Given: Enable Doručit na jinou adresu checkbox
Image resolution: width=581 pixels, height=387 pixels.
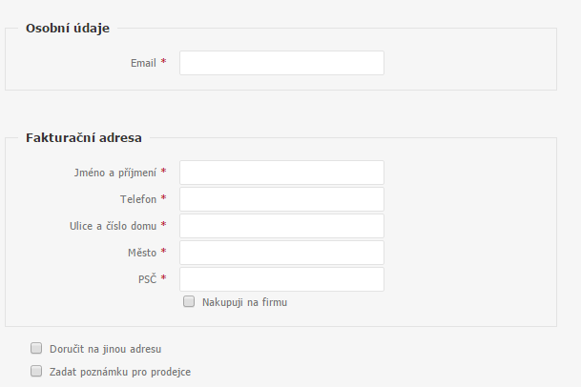Looking at the screenshot, I should click(x=36, y=348).
